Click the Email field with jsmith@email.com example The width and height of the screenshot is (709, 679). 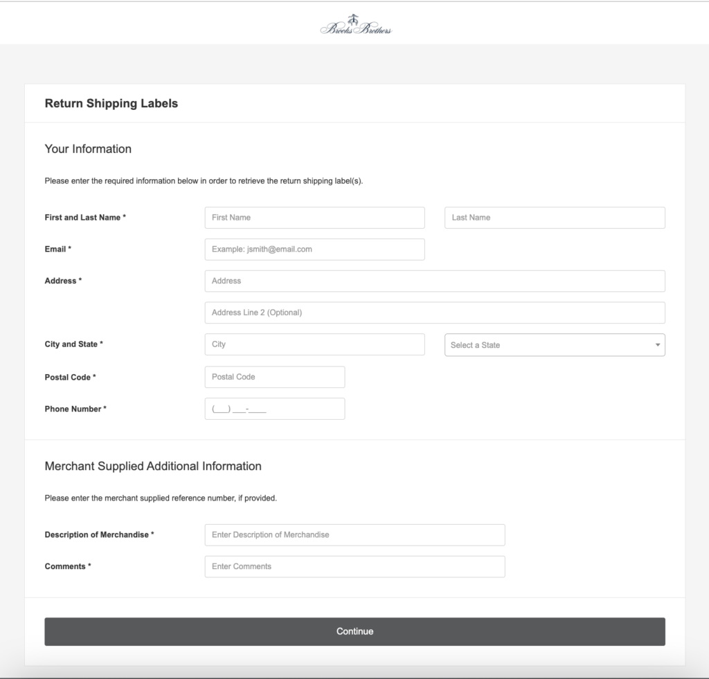[314, 249]
